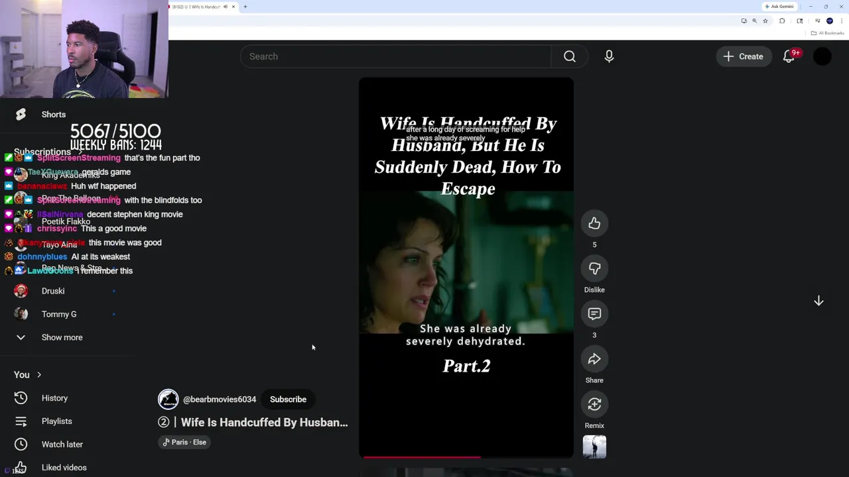Open Chrome three-dot menu
Image resolution: width=849 pixels, height=477 pixels.
point(842,21)
